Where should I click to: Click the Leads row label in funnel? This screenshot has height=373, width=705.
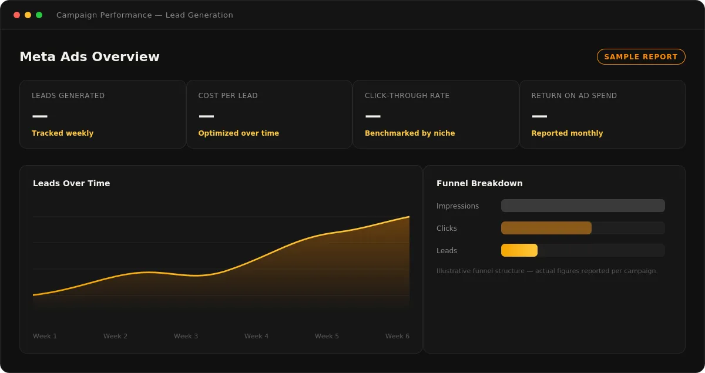[446, 251]
